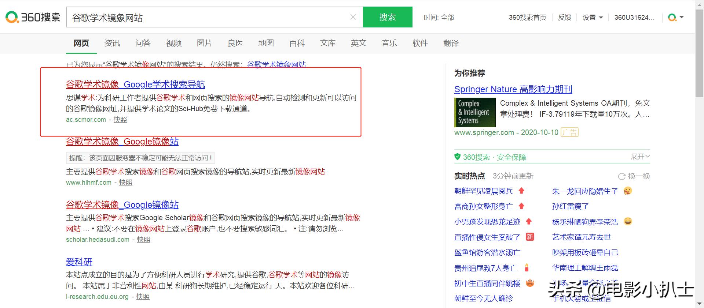Screen dimensions: 704x308
Task: Click the 360搜索 logo
Action: click(x=33, y=17)
